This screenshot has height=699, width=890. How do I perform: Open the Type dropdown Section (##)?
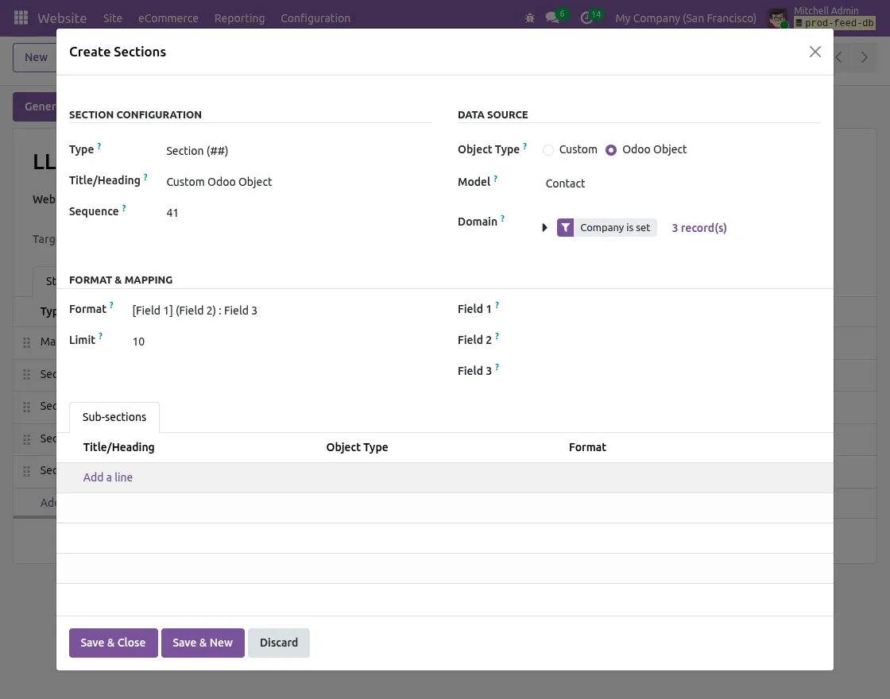(299, 151)
